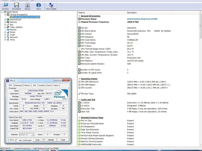Click the Summary toolbar icon

5,6
